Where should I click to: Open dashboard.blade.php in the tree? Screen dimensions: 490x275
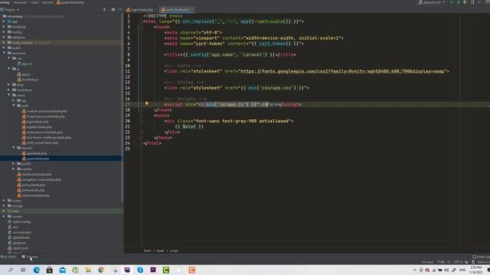tap(34, 174)
